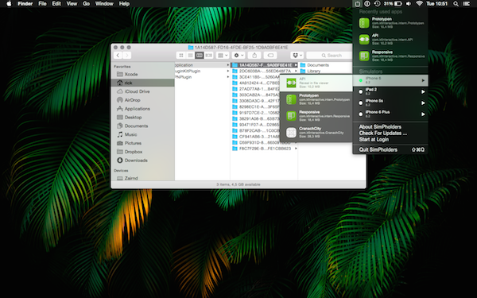Select CranachCity in the iPhone 6 submenu
The width and height of the screenshot is (477, 298).
point(316,132)
